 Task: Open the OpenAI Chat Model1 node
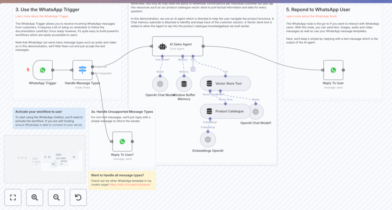[255, 111]
